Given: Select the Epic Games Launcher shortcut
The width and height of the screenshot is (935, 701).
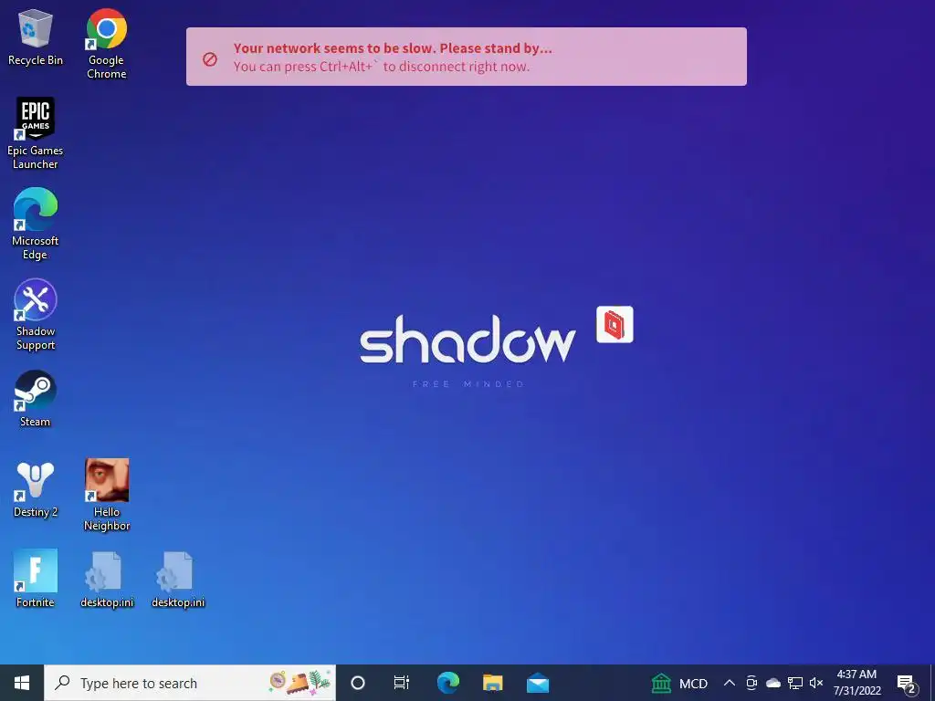Looking at the screenshot, I should coord(36,133).
